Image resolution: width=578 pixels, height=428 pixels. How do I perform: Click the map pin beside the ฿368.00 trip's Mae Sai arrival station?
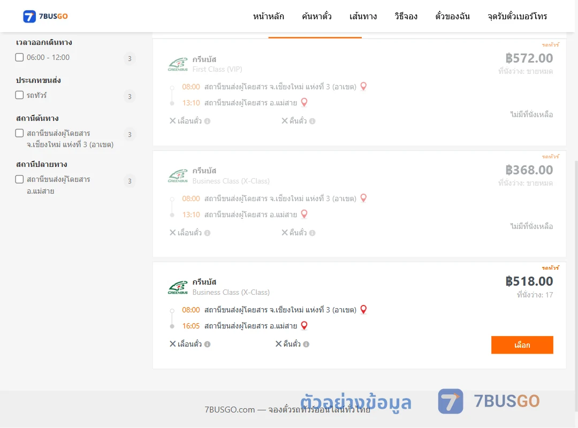(x=304, y=214)
